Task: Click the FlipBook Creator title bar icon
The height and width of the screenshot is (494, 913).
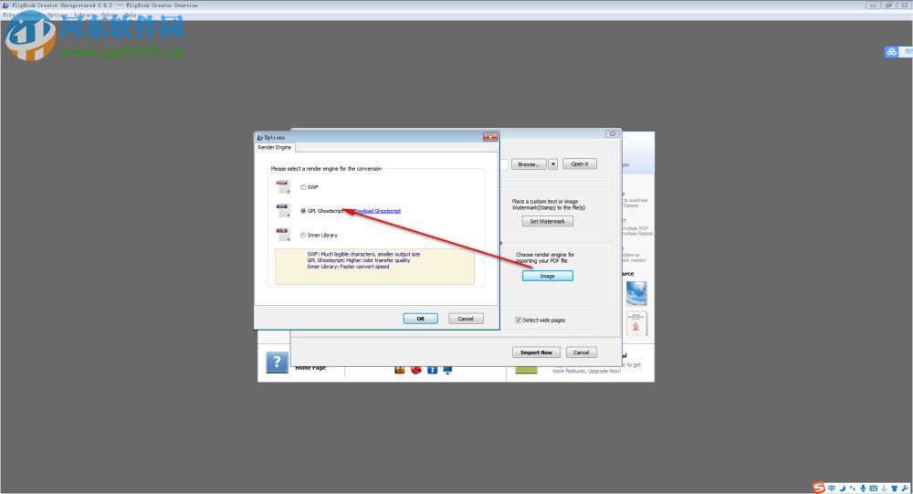Action: (x=5, y=5)
